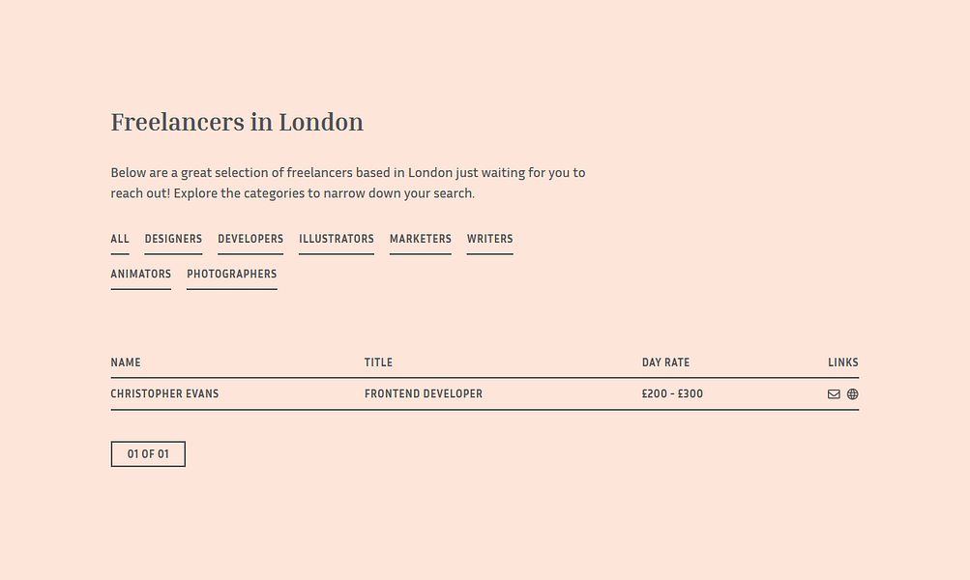Click the Links column header

coord(842,362)
